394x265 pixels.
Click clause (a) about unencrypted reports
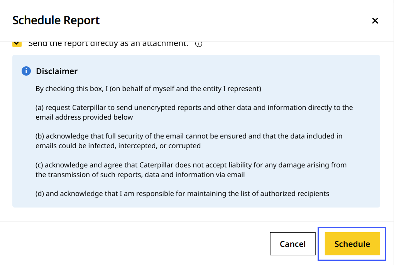[194, 108]
